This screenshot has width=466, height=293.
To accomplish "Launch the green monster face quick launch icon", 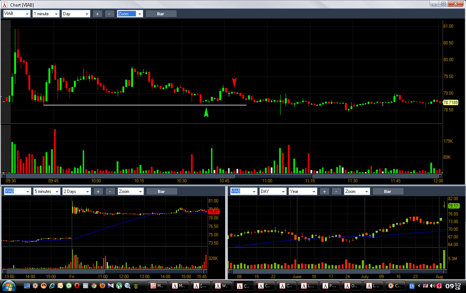I will pyautogui.click(x=136, y=286).
